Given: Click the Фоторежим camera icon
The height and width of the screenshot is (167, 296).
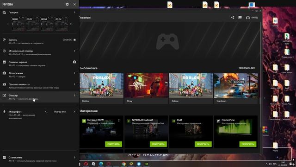Looking at the screenshot, I should [4, 73].
